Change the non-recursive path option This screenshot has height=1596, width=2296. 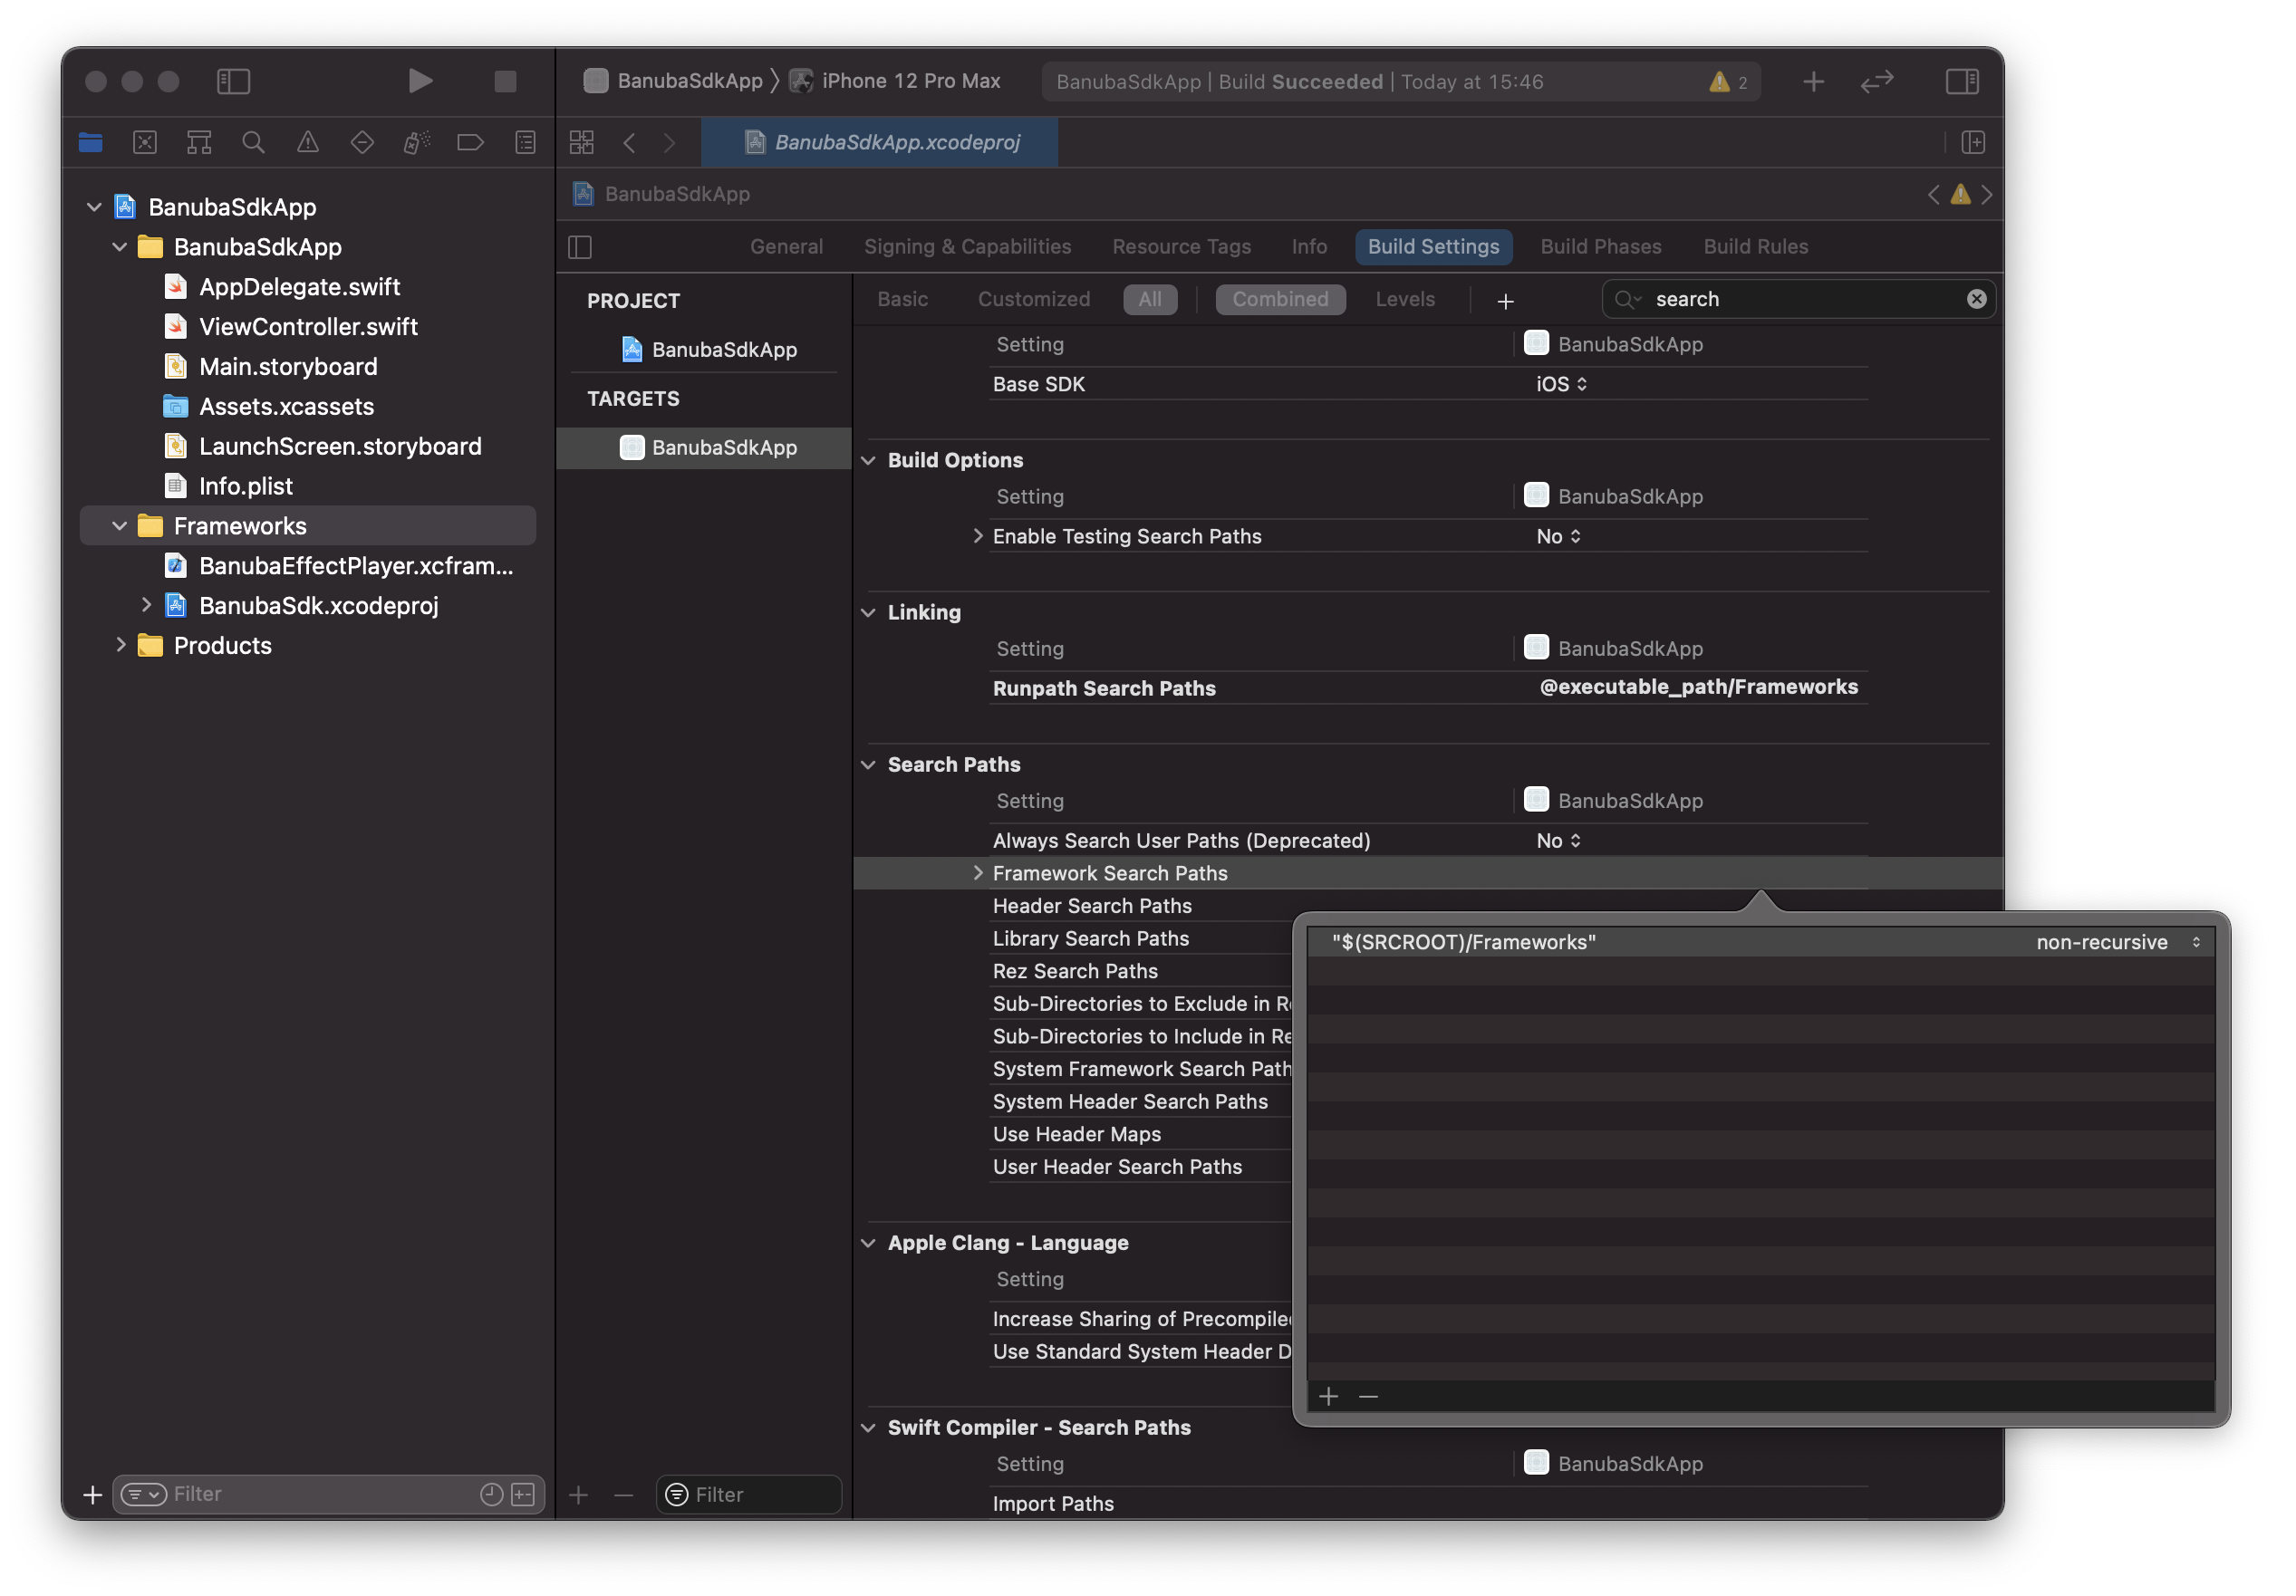pyautogui.click(x=2118, y=941)
